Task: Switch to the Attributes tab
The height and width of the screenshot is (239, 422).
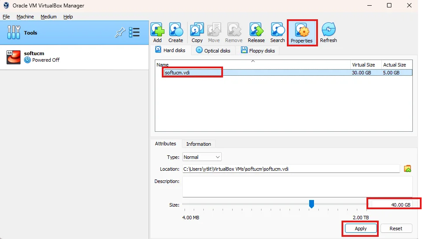Action: pos(165,144)
